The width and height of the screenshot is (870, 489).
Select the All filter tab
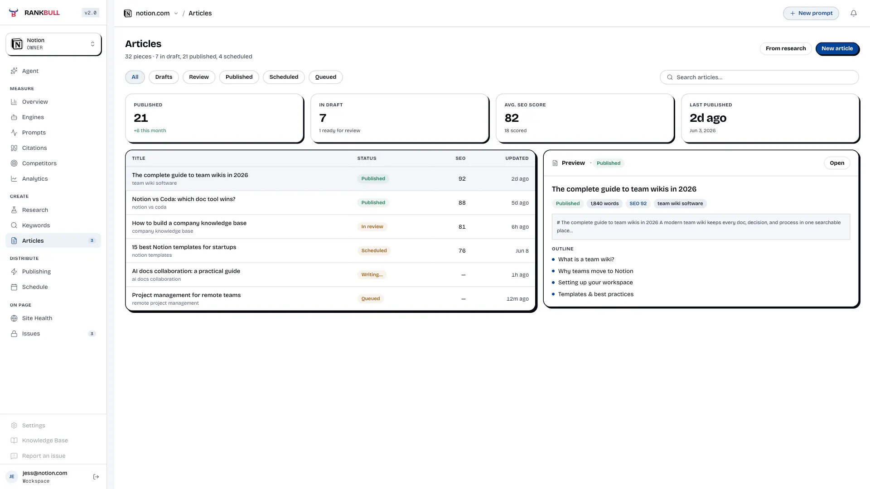point(135,77)
